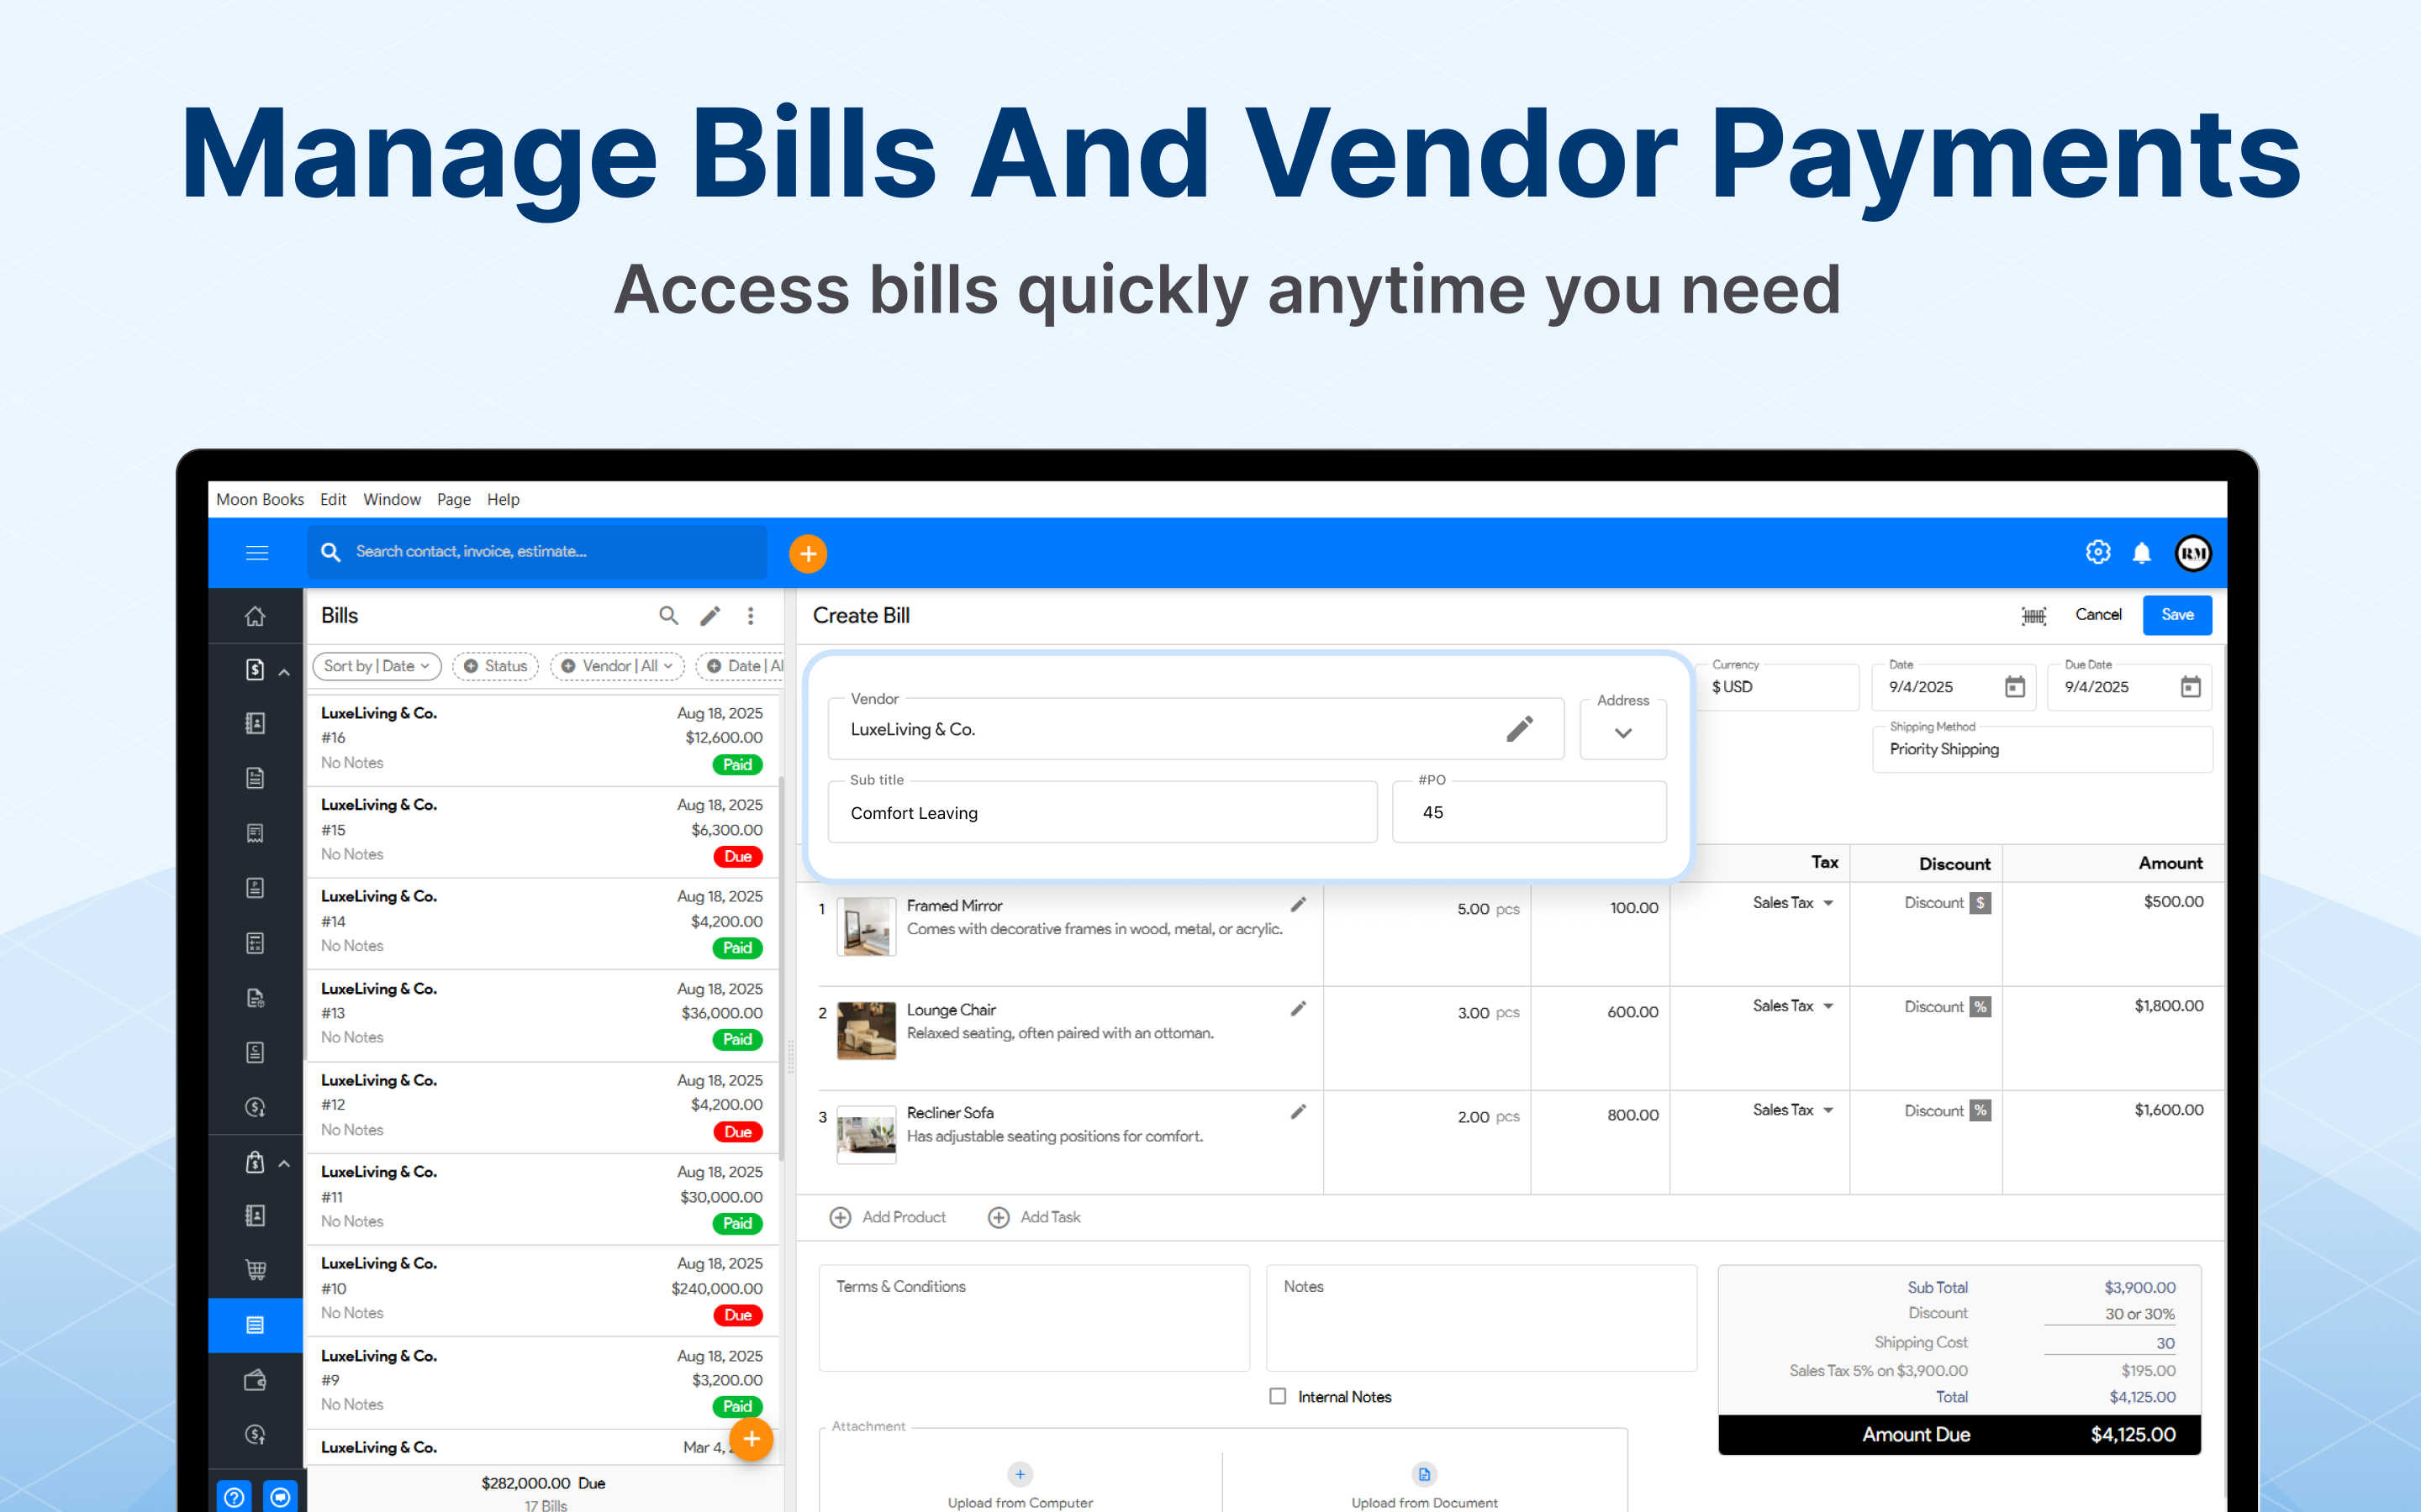Open the Window menu
This screenshot has height=1512, width=2421.
[391, 499]
